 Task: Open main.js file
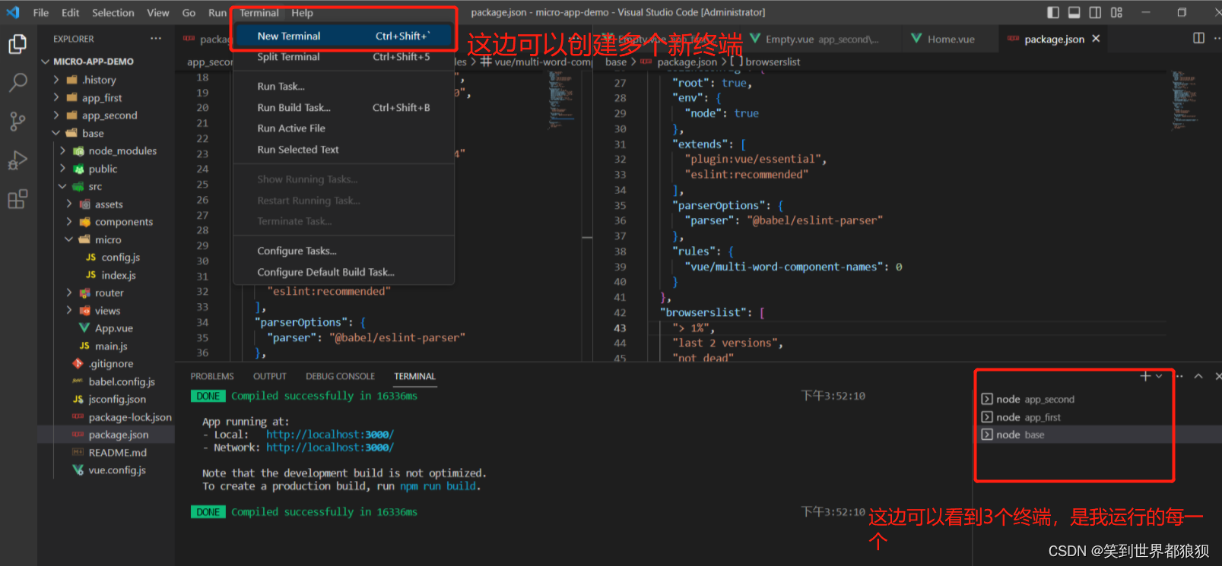point(106,346)
